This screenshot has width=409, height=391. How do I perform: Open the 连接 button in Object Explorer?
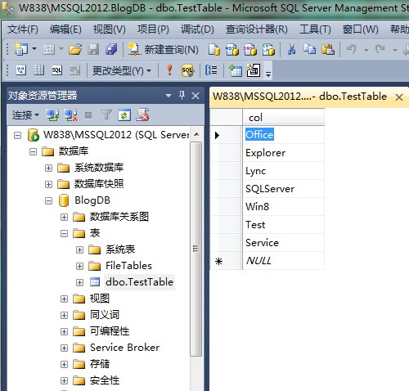coord(25,115)
